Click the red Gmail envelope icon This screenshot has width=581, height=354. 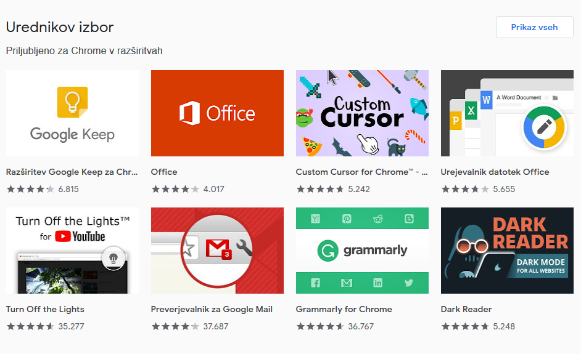[x=217, y=249]
